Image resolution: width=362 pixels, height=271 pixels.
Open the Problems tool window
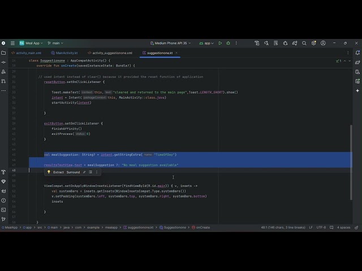pos(3,200)
